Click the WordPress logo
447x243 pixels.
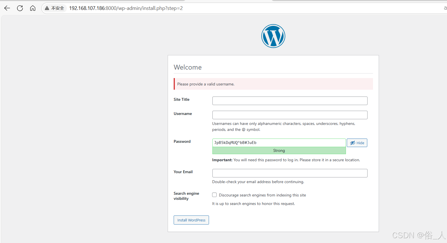(x=273, y=36)
